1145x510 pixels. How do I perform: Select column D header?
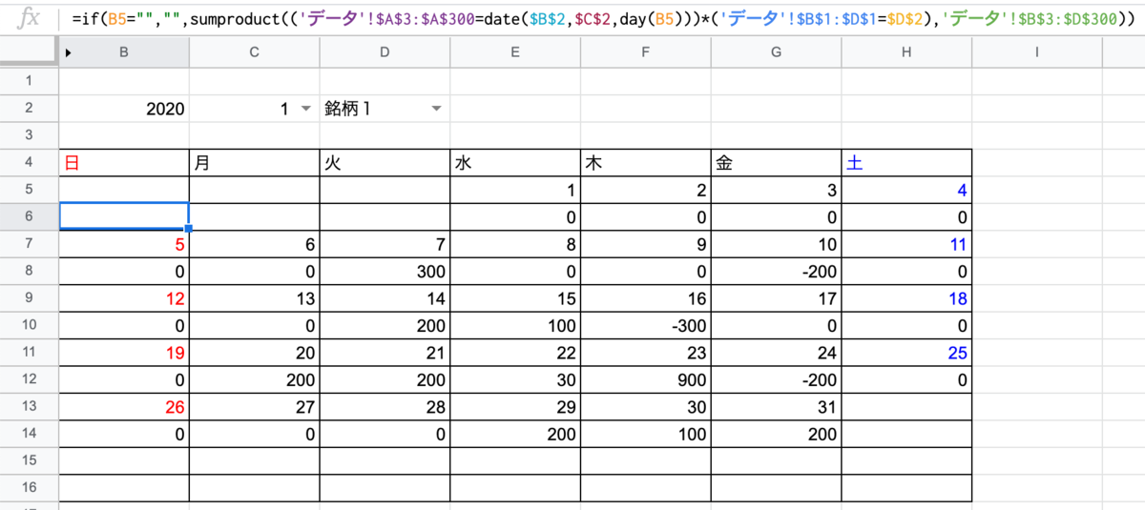click(x=385, y=53)
